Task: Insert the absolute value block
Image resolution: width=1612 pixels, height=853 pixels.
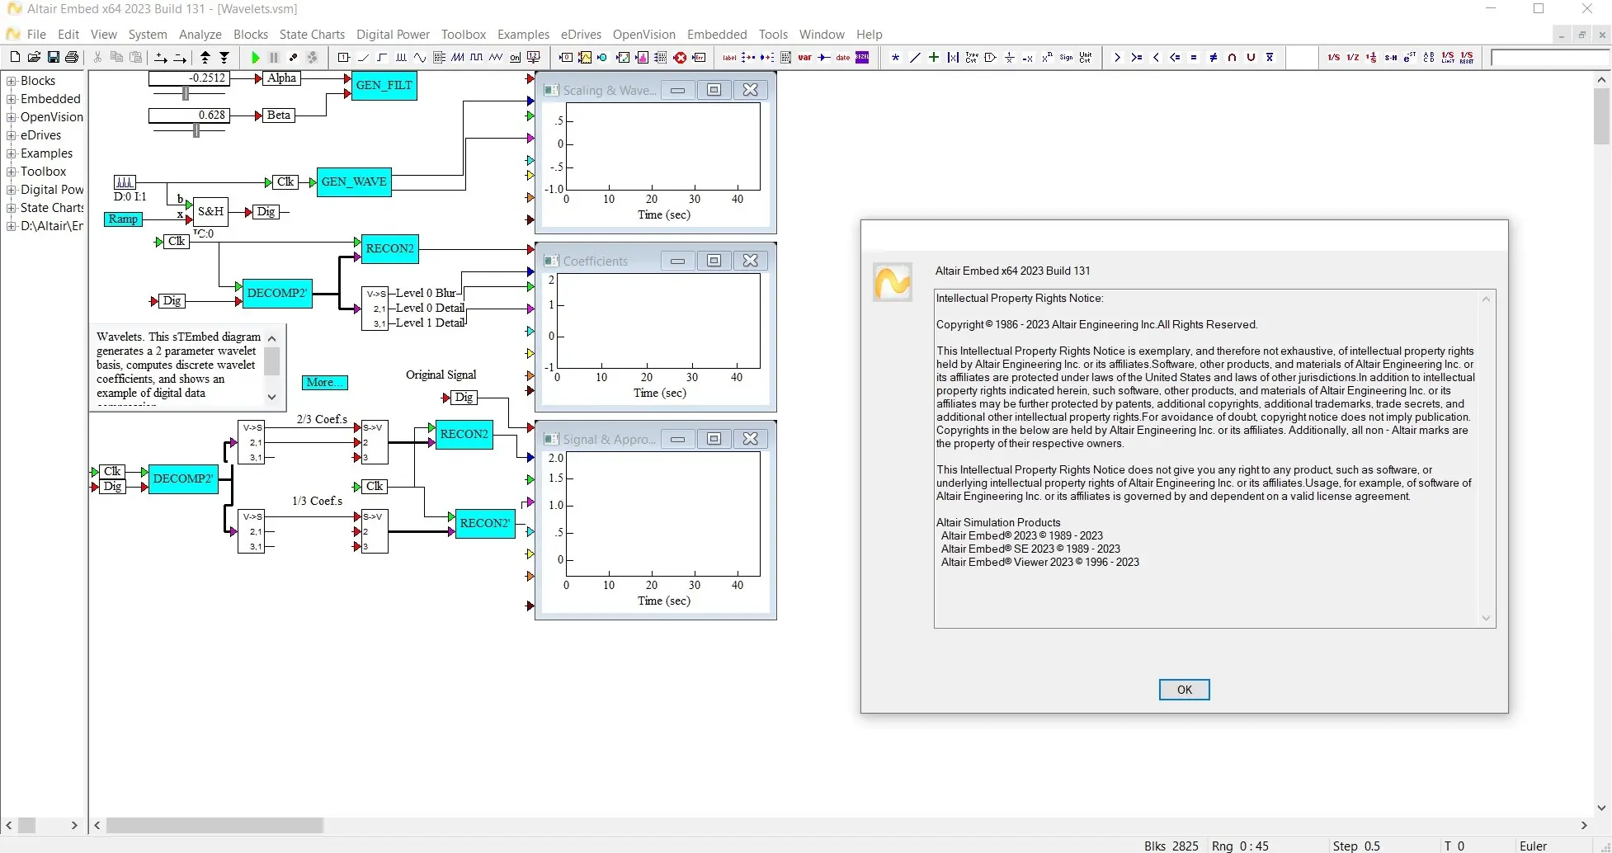Action: pos(953,57)
